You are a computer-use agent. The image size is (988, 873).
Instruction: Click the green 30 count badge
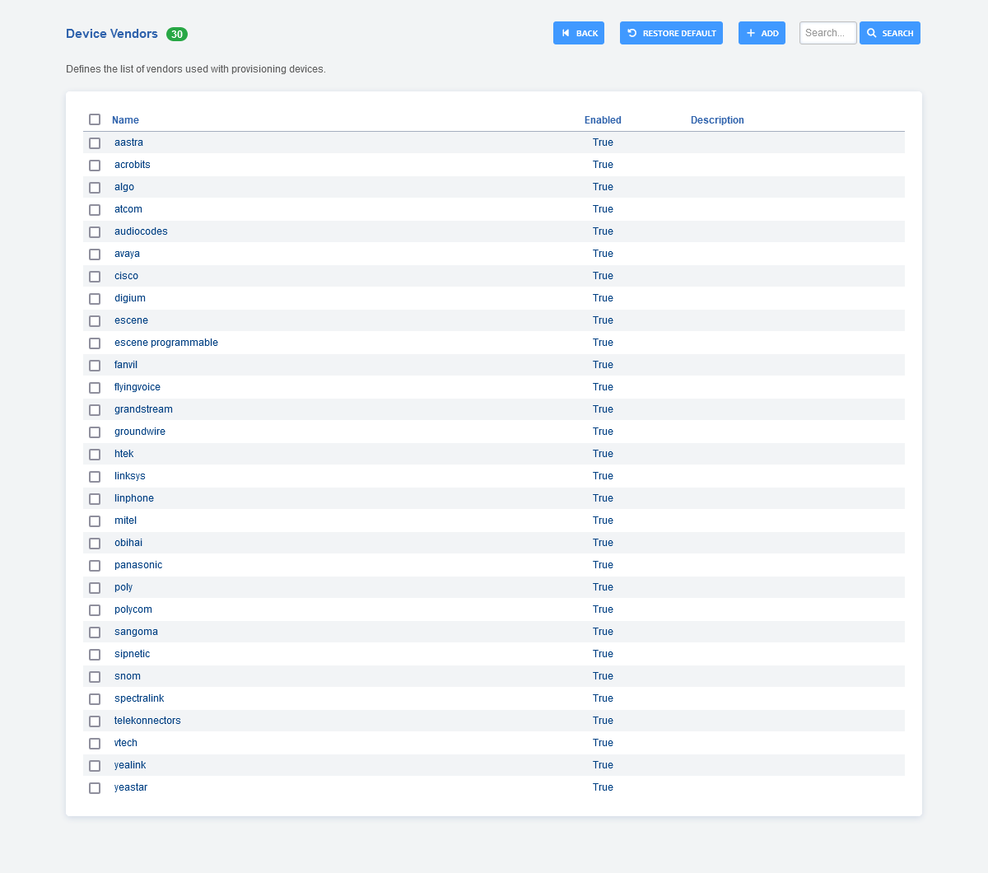pyautogui.click(x=177, y=34)
